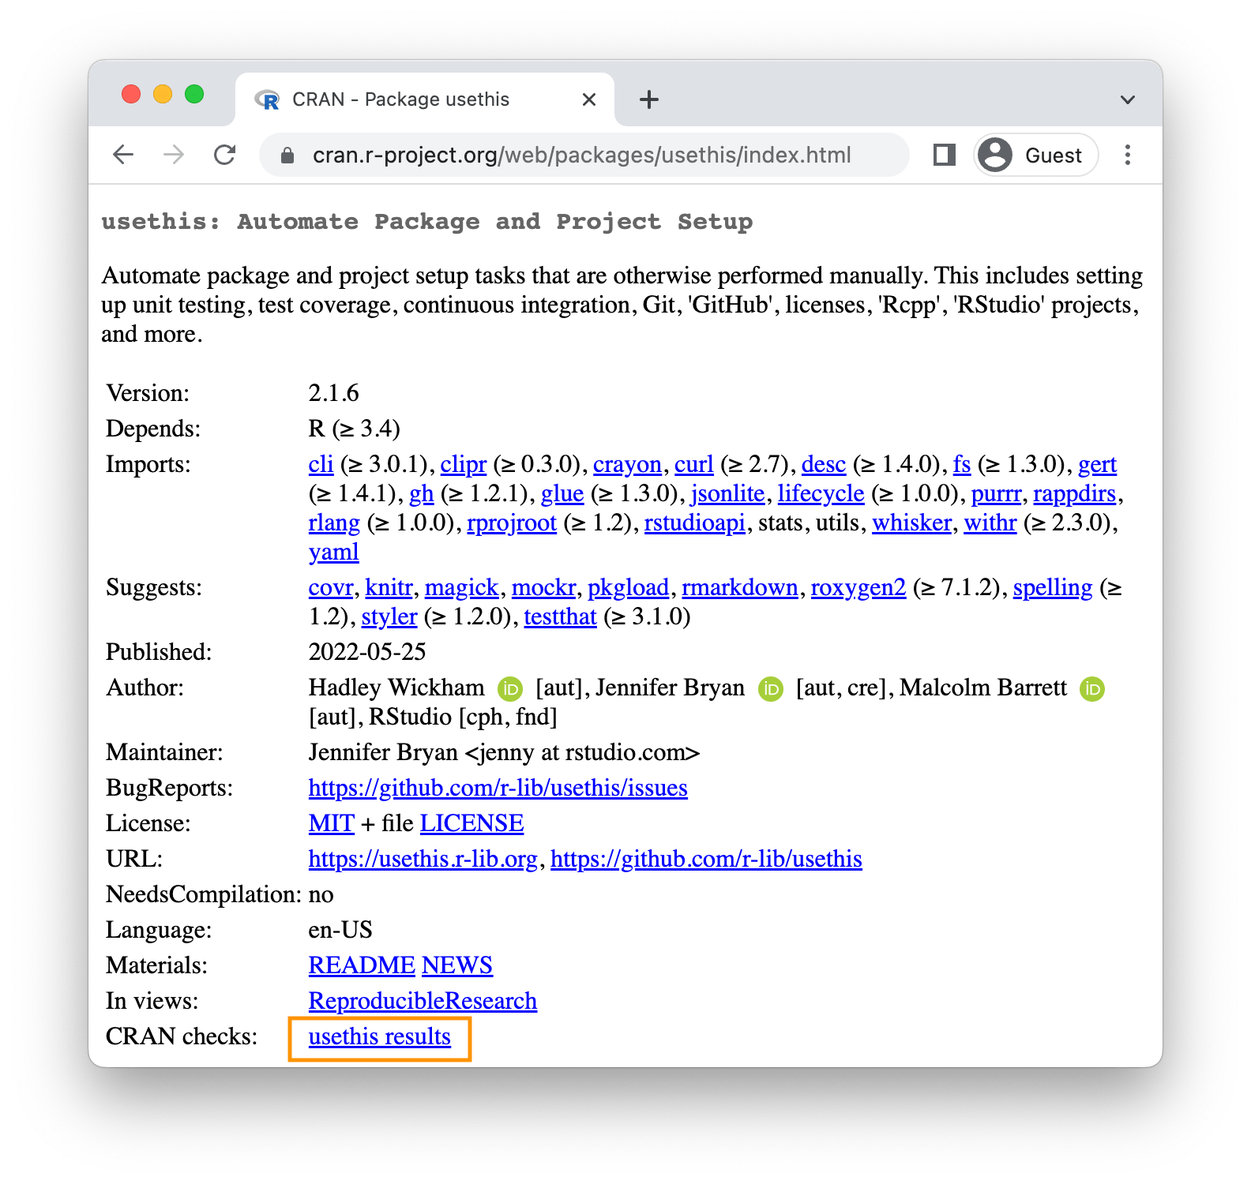Screen dimensions: 1251x1184
Task: Go back with the browser back arrow
Action: 123,155
